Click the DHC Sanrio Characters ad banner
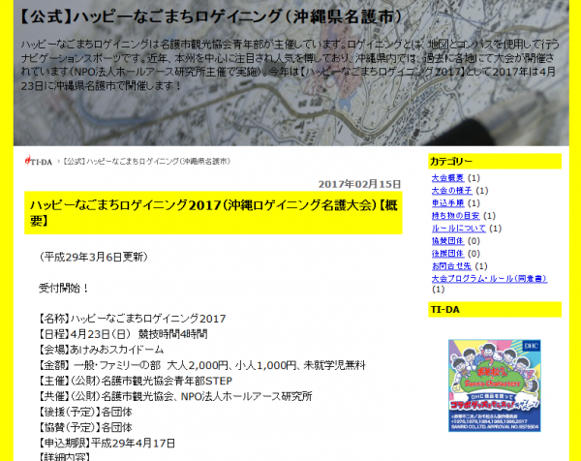This screenshot has width=581, height=461. (x=494, y=385)
